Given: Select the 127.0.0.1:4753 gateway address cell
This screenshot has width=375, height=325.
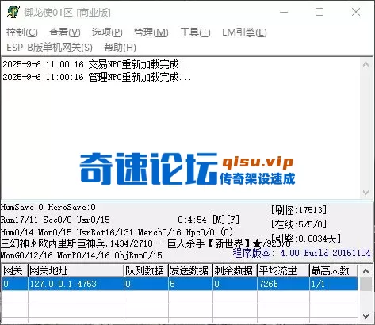Looking at the screenshot, I should (76, 284).
